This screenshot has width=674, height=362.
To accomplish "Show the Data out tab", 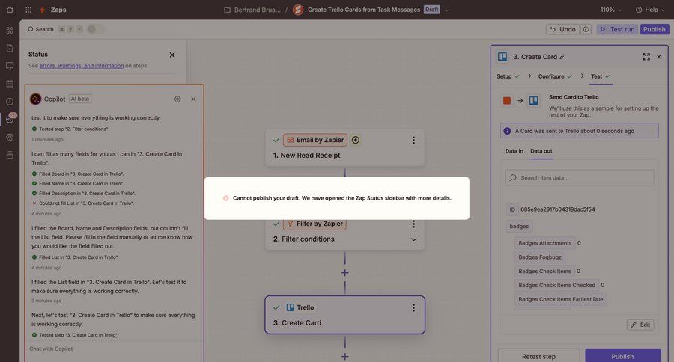I will (x=541, y=151).
